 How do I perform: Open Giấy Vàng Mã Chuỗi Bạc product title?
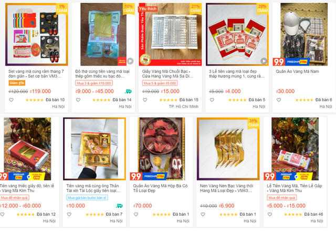click(167, 73)
